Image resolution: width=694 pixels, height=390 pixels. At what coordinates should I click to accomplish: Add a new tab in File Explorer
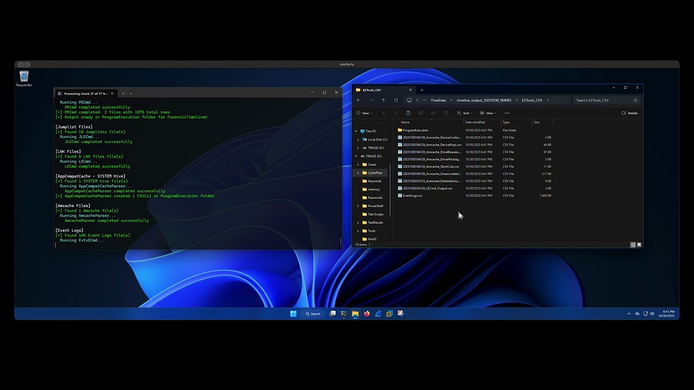422,90
